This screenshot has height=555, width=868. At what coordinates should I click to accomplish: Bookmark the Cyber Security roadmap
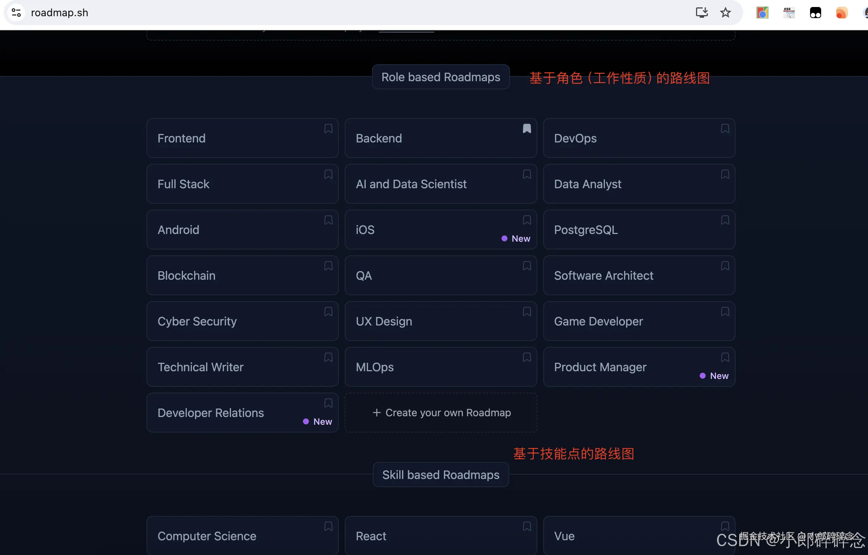click(328, 311)
